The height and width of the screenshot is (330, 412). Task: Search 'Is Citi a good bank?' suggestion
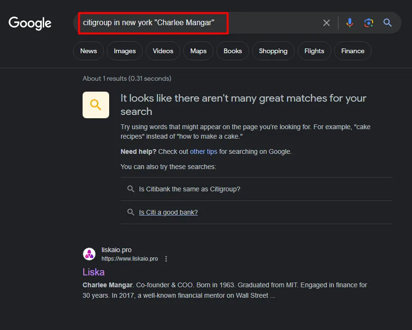(x=168, y=212)
